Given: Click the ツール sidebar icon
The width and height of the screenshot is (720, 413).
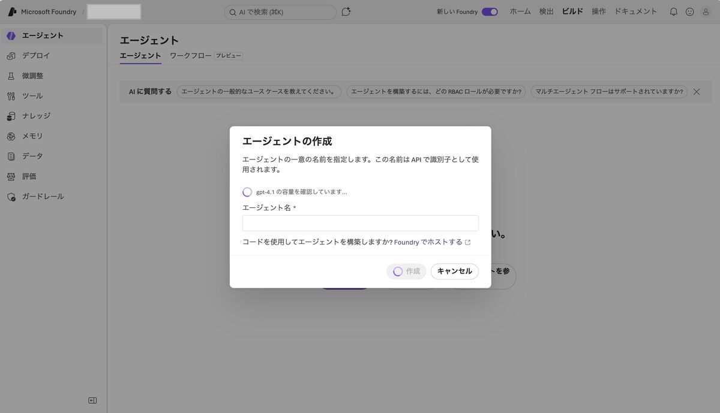Looking at the screenshot, I should point(11,96).
